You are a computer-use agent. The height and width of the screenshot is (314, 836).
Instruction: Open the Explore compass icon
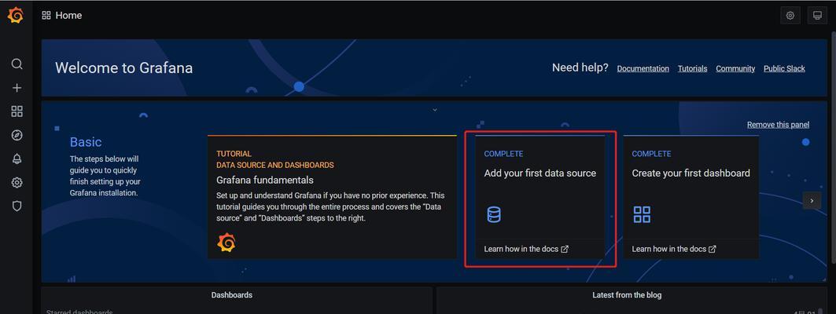coord(17,135)
